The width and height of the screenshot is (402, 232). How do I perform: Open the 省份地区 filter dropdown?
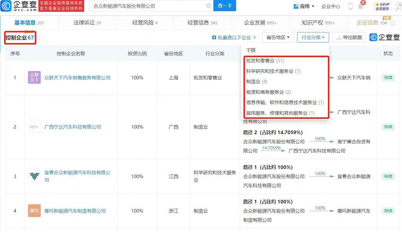278,37
